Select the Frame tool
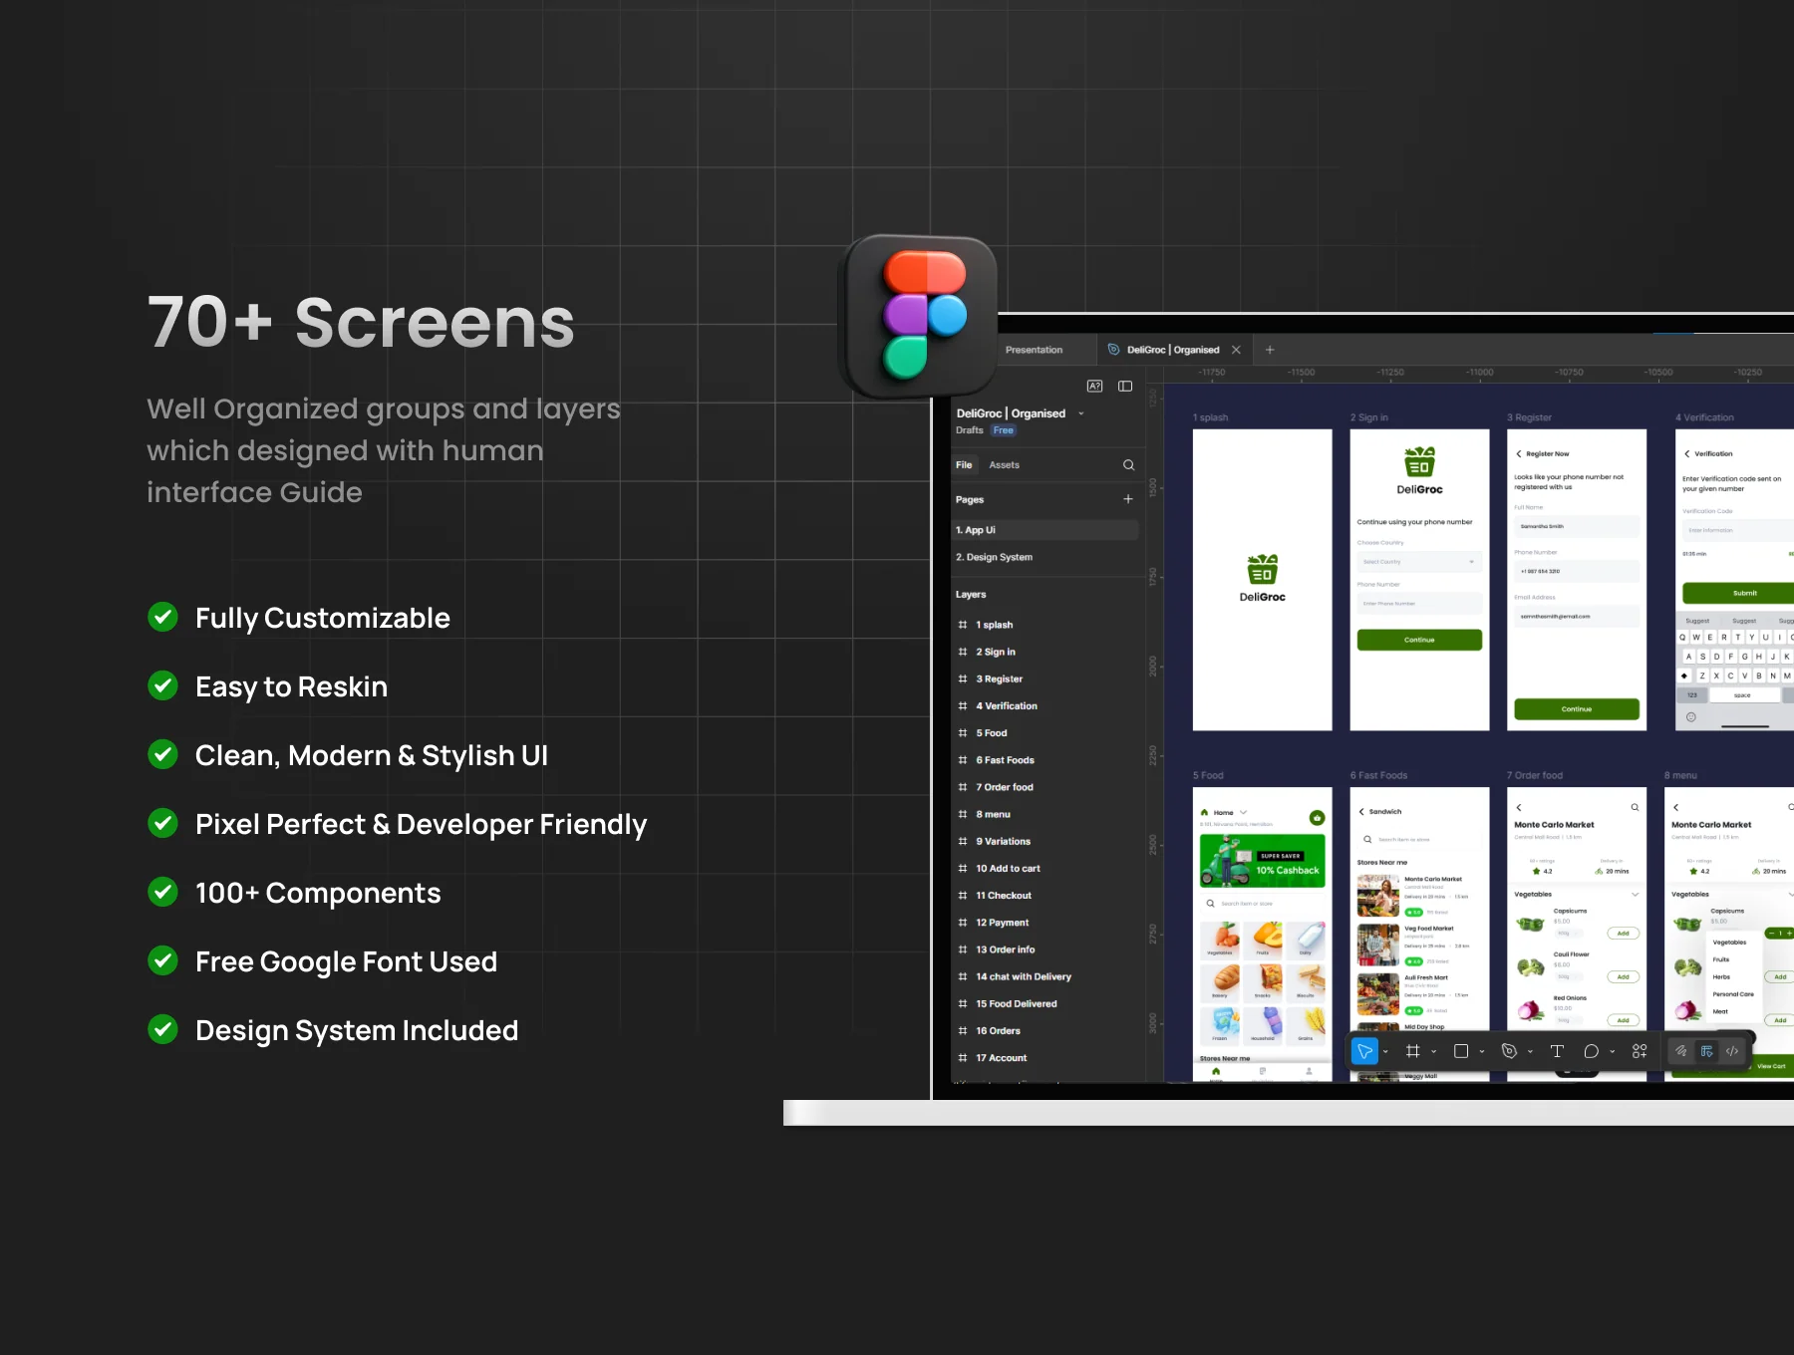 click(1412, 1051)
